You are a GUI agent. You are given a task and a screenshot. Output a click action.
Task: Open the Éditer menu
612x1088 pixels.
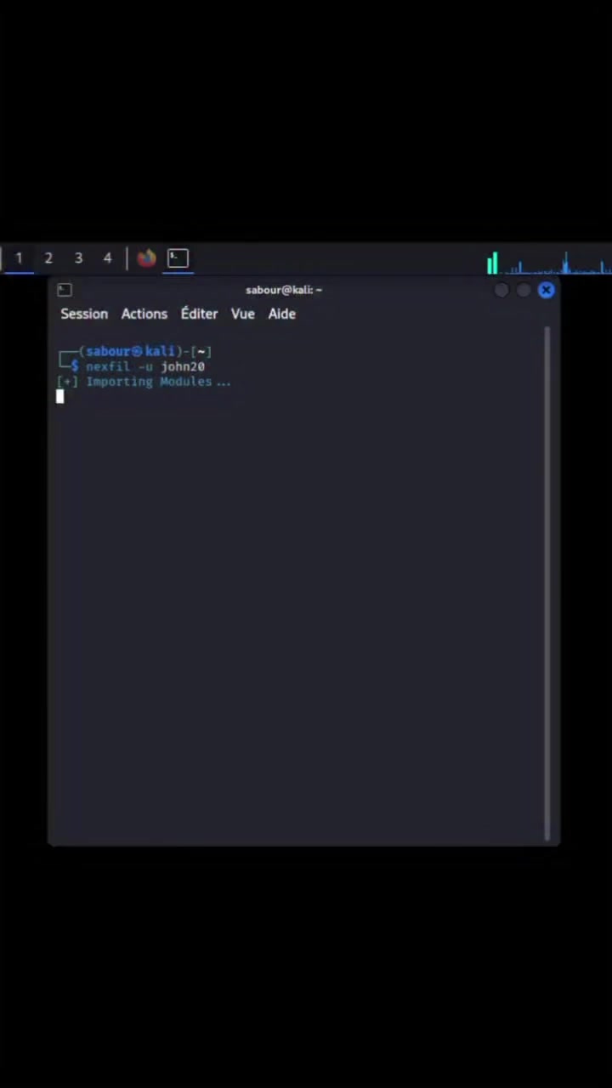(199, 314)
